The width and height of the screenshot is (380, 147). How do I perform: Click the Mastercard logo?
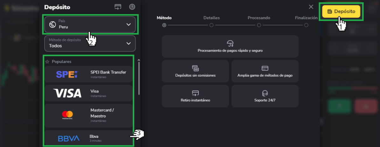(67, 115)
